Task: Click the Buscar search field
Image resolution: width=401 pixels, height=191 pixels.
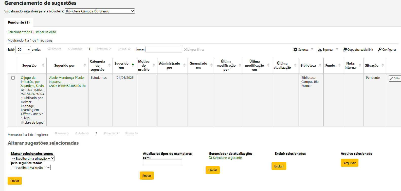Action: click(x=164, y=49)
